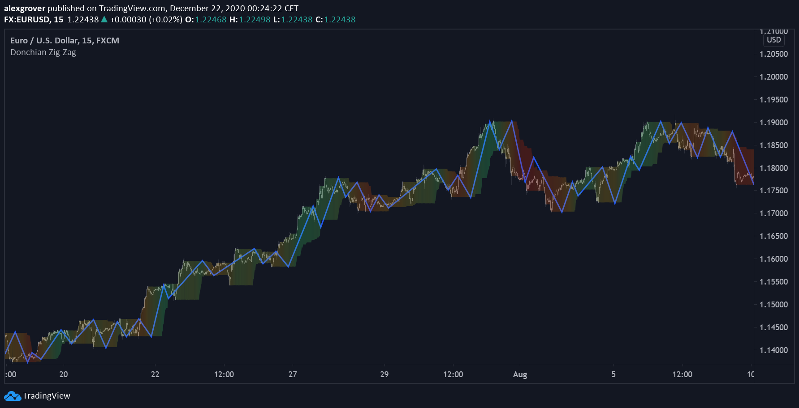The width and height of the screenshot is (799, 408).
Task: Click the 1.22438 last price value
Action: click(83, 20)
